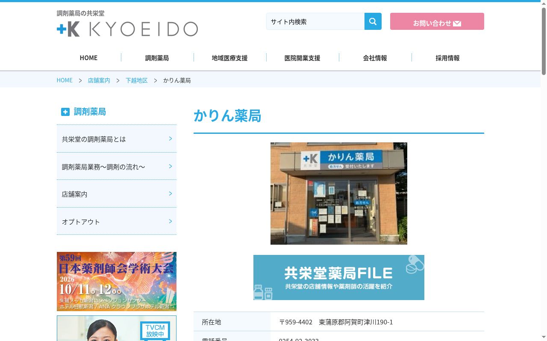Click the 下越地区 breadcrumb link

[136, 80]
